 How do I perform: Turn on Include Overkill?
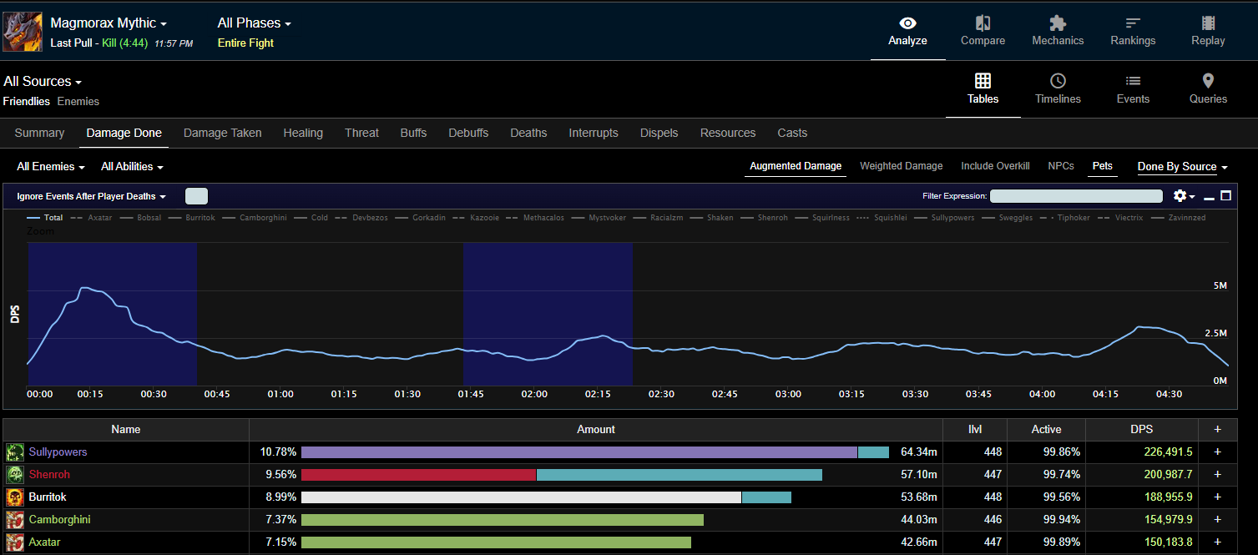click(994, 166)
